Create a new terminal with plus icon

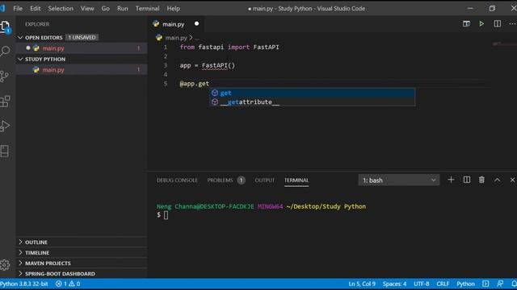tap(451, 180)
